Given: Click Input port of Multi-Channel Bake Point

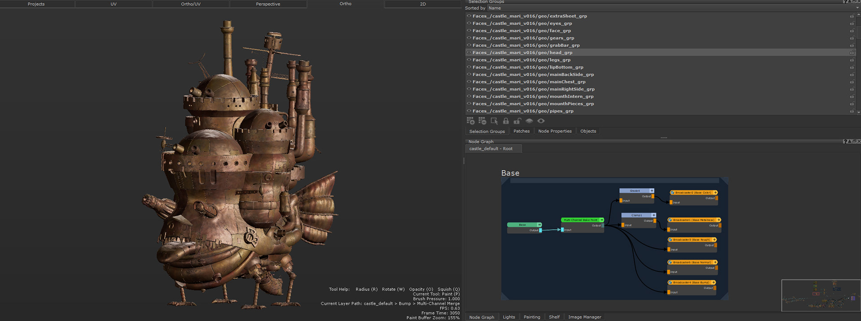Looking at the screenshot, I should point(562,230).
